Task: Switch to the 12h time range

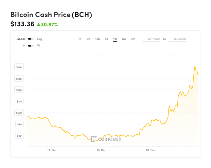Action: [x=97, y=39]
